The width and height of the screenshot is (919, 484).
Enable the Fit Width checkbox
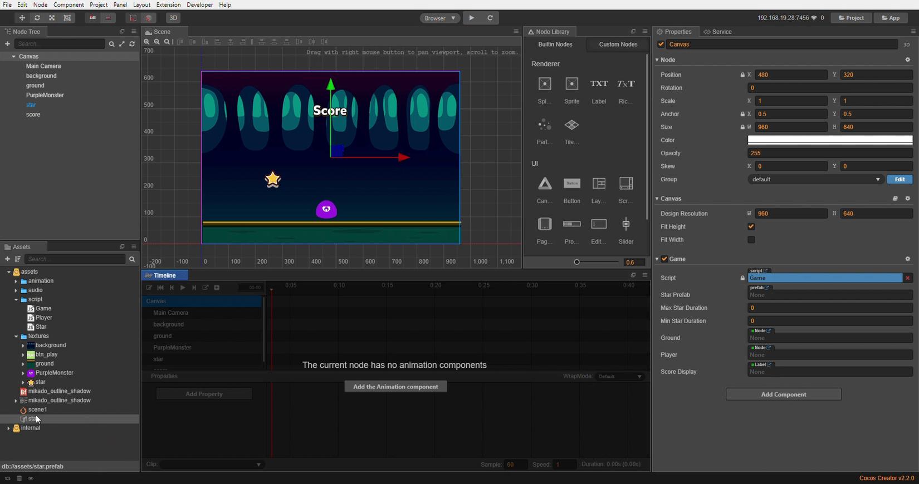point(751,240)
